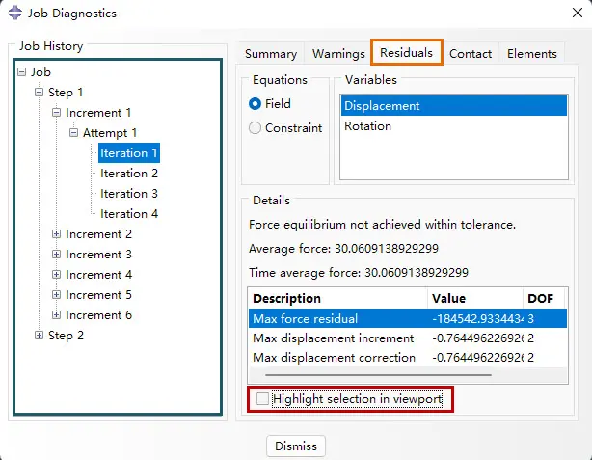Go to the Contact tab
592x460 pixels.
(x=471, y=54)
